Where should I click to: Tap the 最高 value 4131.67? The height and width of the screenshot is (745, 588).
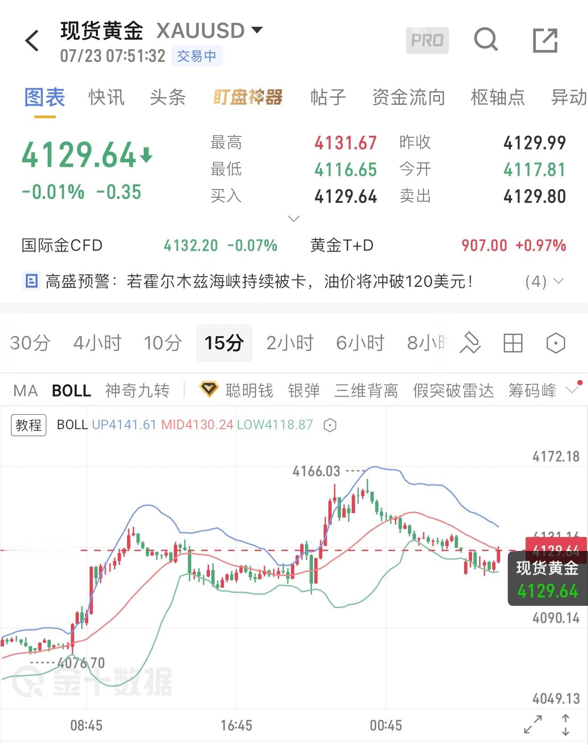345,143
